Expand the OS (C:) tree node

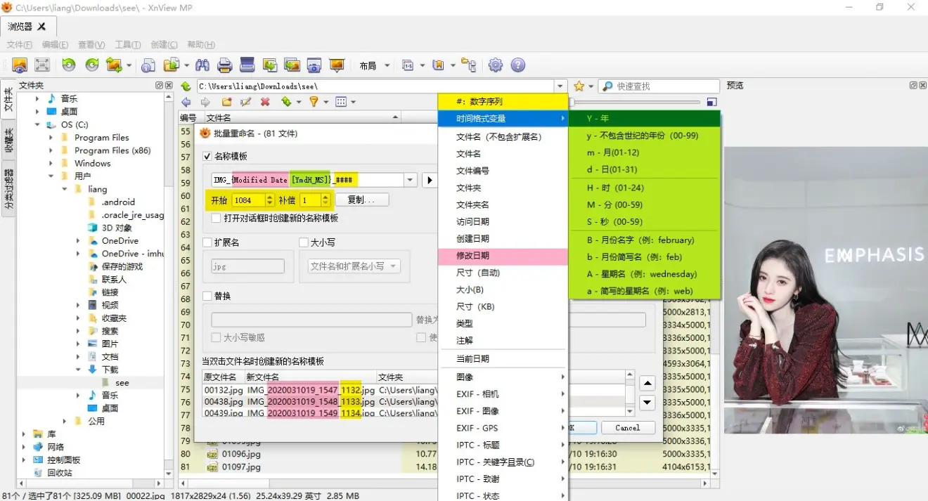(37, 124)
